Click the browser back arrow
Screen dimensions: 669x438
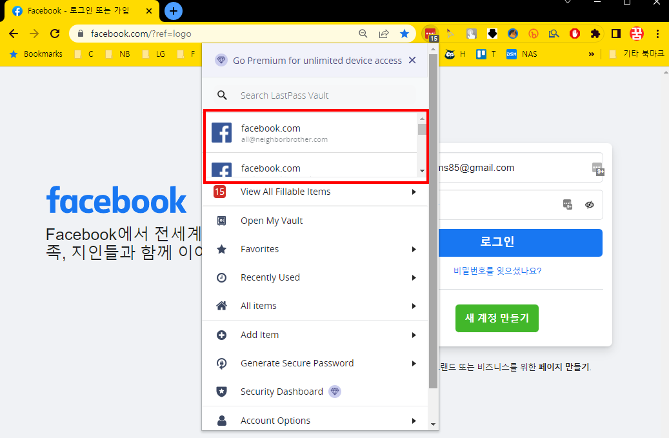[x=14, y=34]
